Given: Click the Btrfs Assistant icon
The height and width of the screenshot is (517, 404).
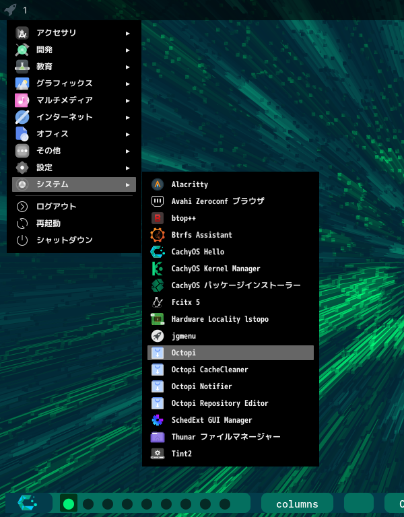Looking at the screenshot, I should 157,235.
